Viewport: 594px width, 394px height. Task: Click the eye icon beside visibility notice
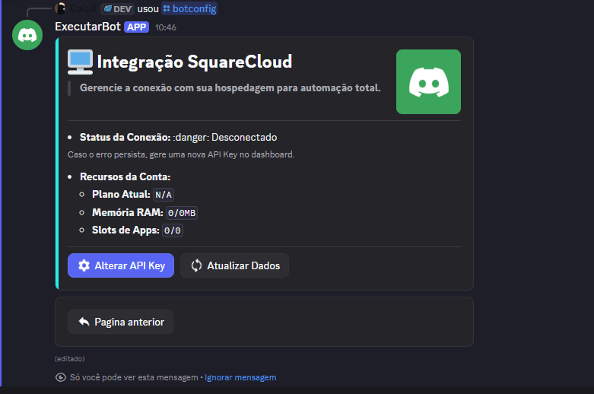[61, 377]
